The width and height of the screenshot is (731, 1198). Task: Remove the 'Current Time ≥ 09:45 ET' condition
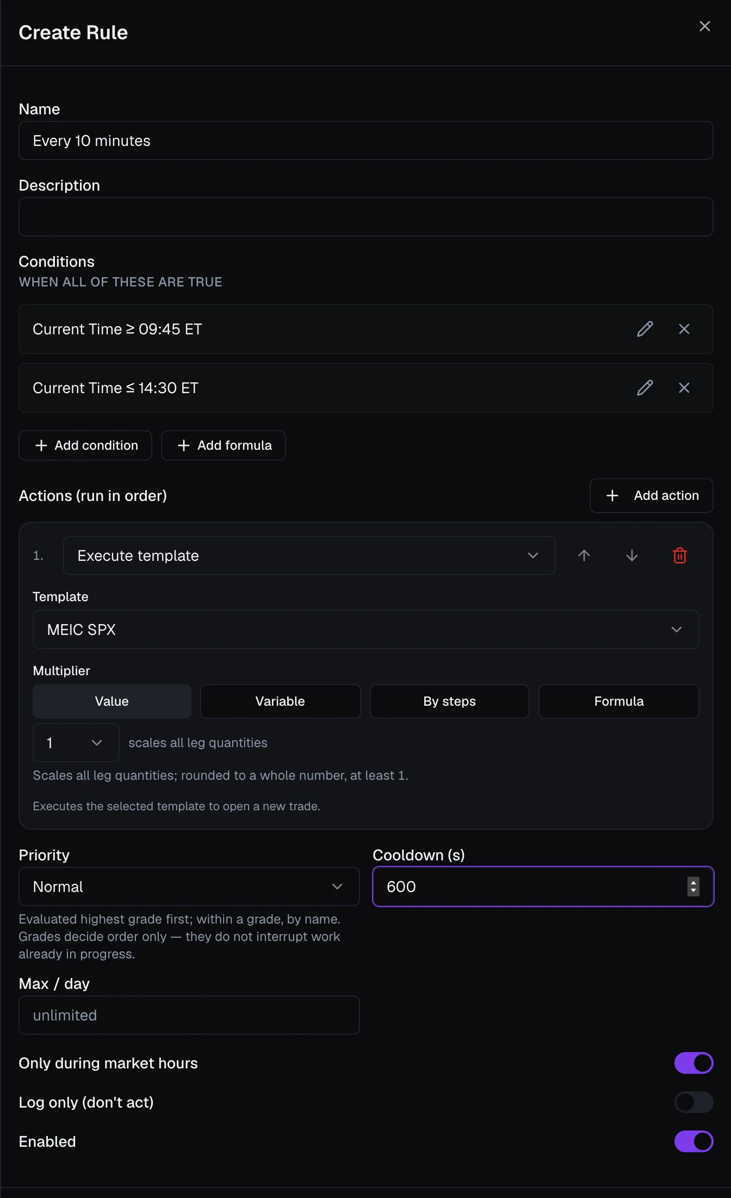click(x=684, y=329)
